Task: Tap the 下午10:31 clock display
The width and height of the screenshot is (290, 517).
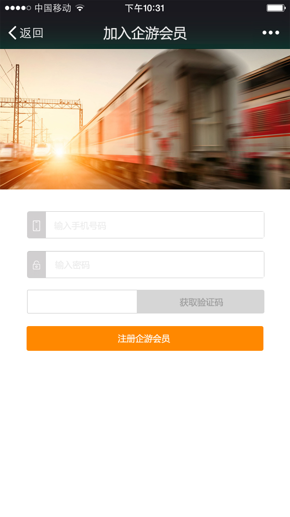Action: point(145,8)
